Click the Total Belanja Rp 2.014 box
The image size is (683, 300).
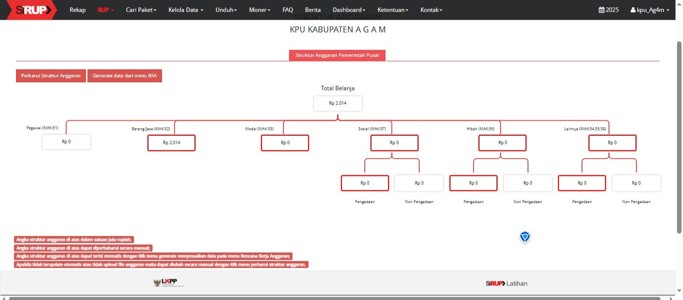pyautogui.click(x=337, y=103)
